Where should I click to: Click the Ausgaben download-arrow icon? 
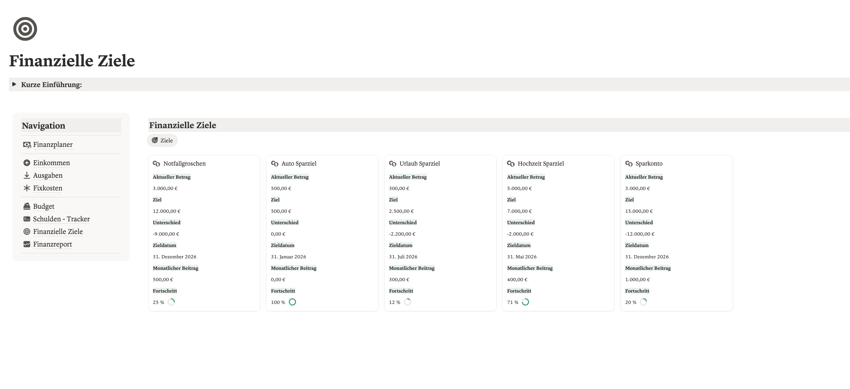click(x=27, y=175)
